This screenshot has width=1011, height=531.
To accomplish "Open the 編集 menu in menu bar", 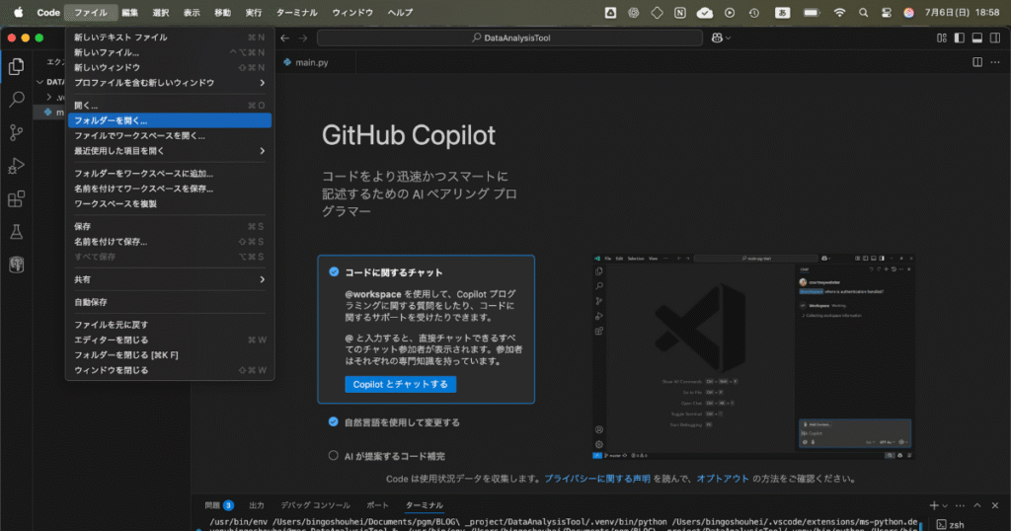I will (x=129, y=12).
